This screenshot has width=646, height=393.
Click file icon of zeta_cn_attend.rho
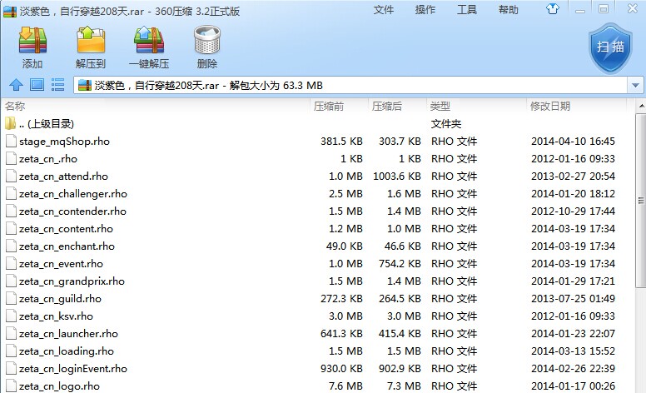(x=11, y=177)
